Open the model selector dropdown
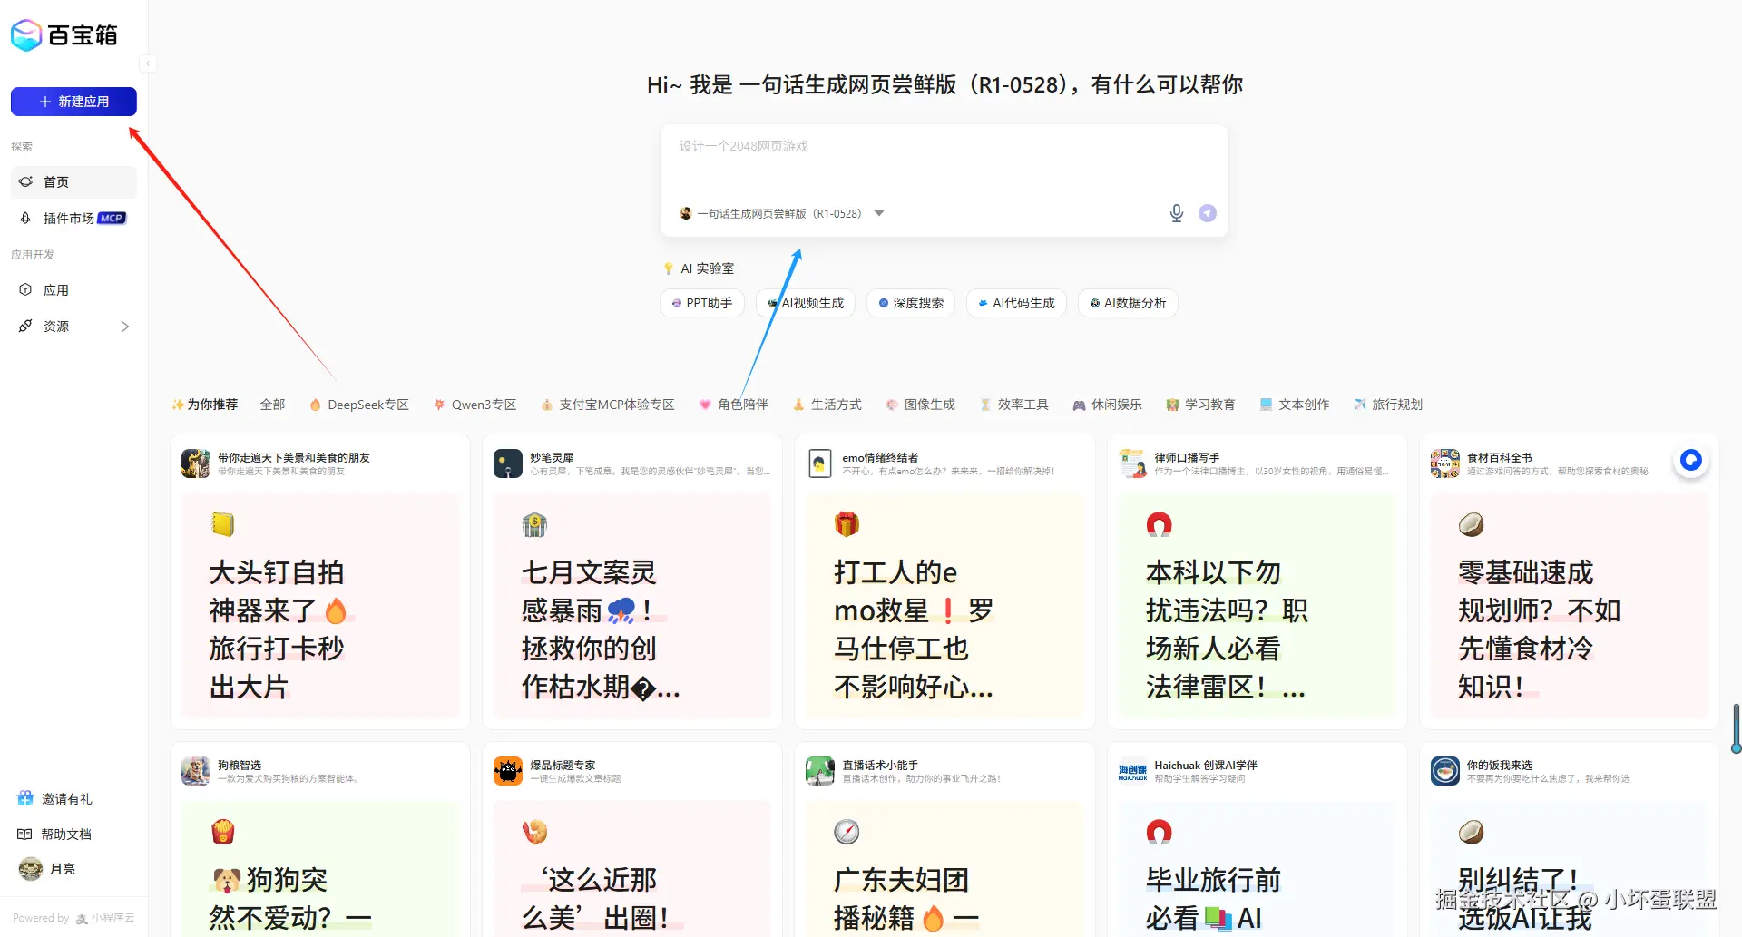Image resolution: width=1742 pixels, height=937 pixels. pos(781,214)
